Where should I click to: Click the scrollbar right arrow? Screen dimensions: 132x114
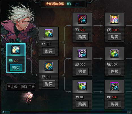coord(129,112)
